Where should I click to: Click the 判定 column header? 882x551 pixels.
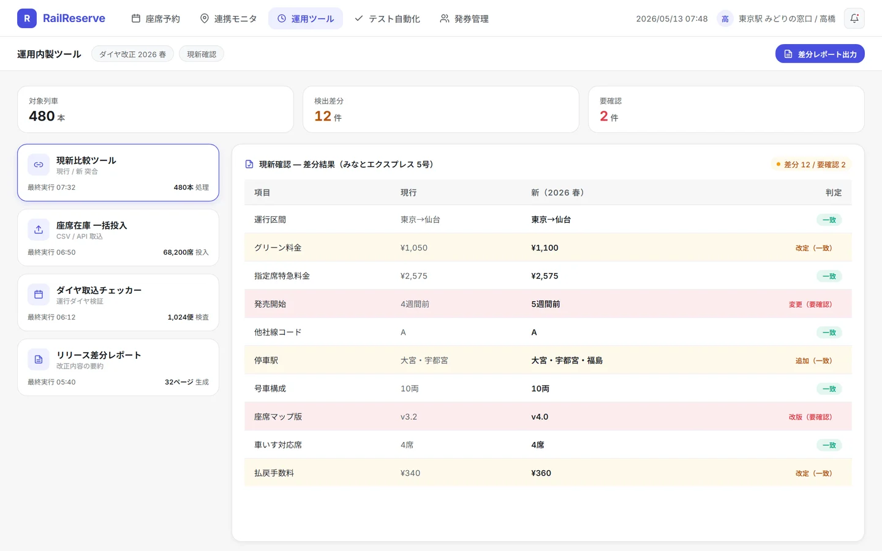pos(834,192)
